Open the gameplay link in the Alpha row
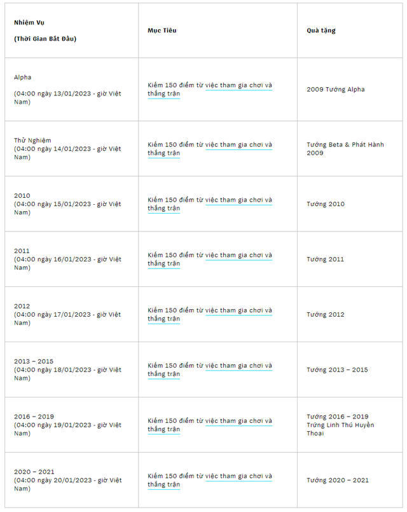 click(238, 86)
